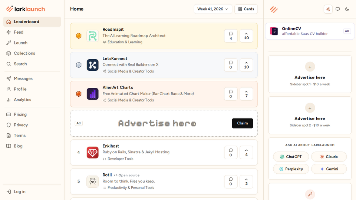Click the Analytics bar chart icon
Screen dimensions: 356x200
pyautogui.click(x=9, y=100)
